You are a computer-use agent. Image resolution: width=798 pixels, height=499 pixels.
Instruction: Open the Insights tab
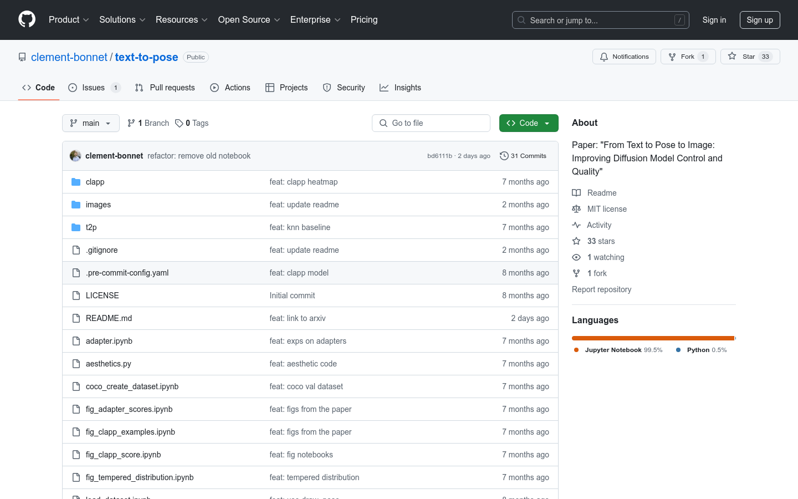click(x=401, y=88)
